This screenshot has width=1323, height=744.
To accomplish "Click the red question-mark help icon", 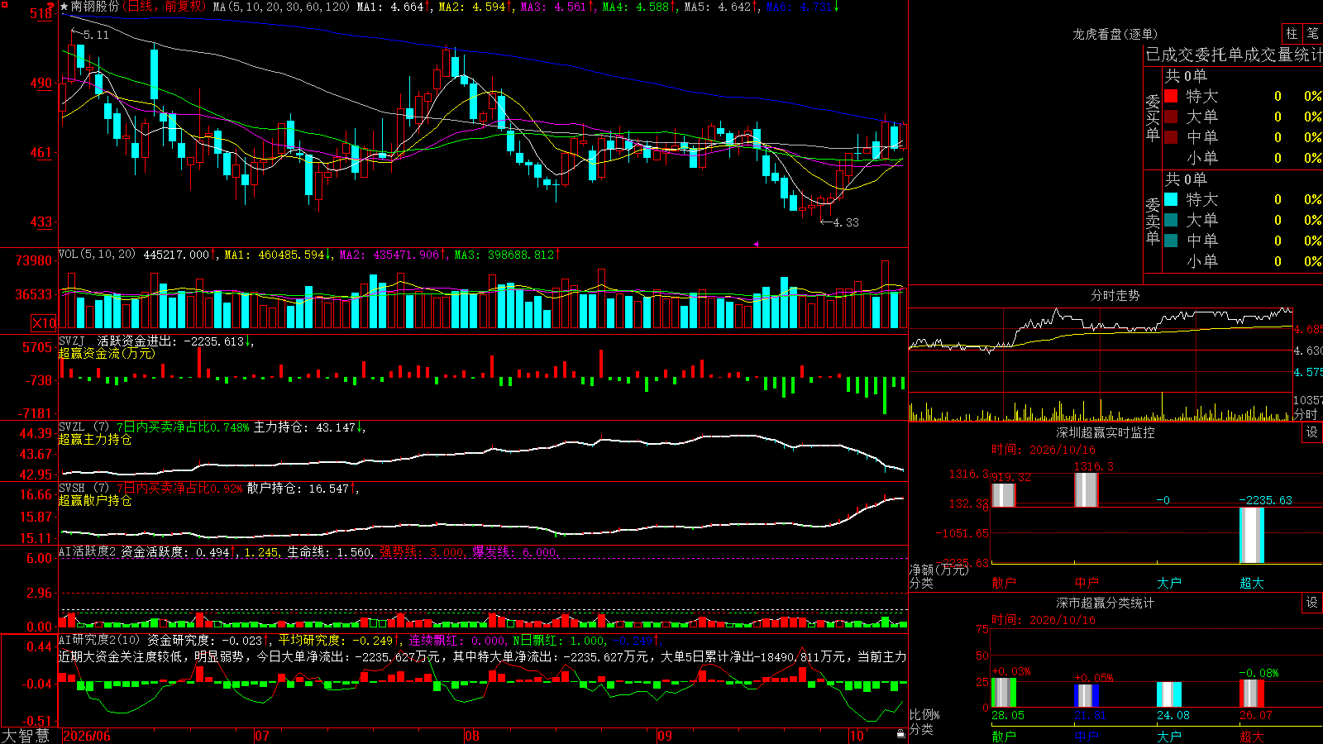I will [50, 7].
